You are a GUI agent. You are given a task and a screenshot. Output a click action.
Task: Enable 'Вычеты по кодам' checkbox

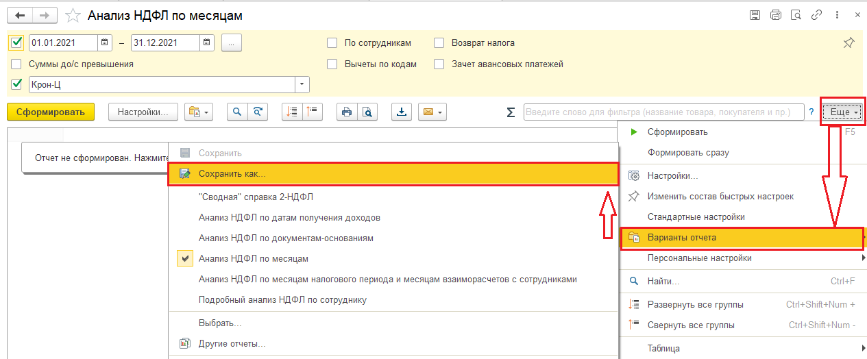(332, 64)
